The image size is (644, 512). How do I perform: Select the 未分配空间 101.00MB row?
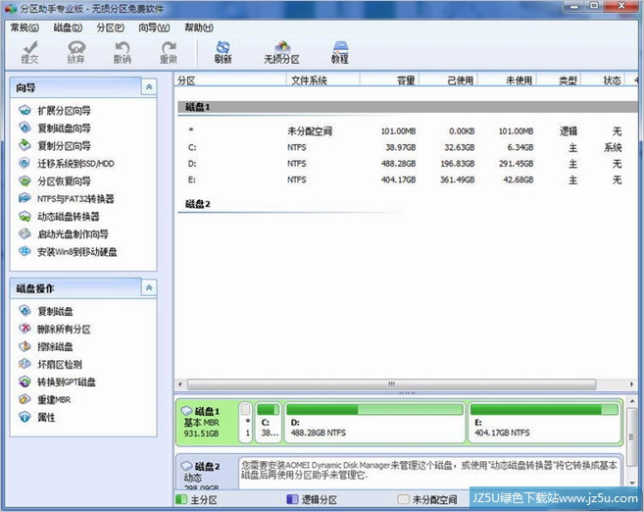tap(405, 131)
